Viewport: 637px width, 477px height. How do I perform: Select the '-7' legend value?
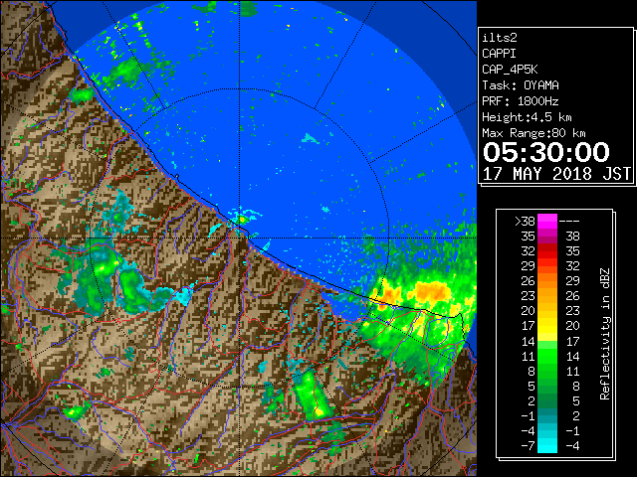point(528,446)
